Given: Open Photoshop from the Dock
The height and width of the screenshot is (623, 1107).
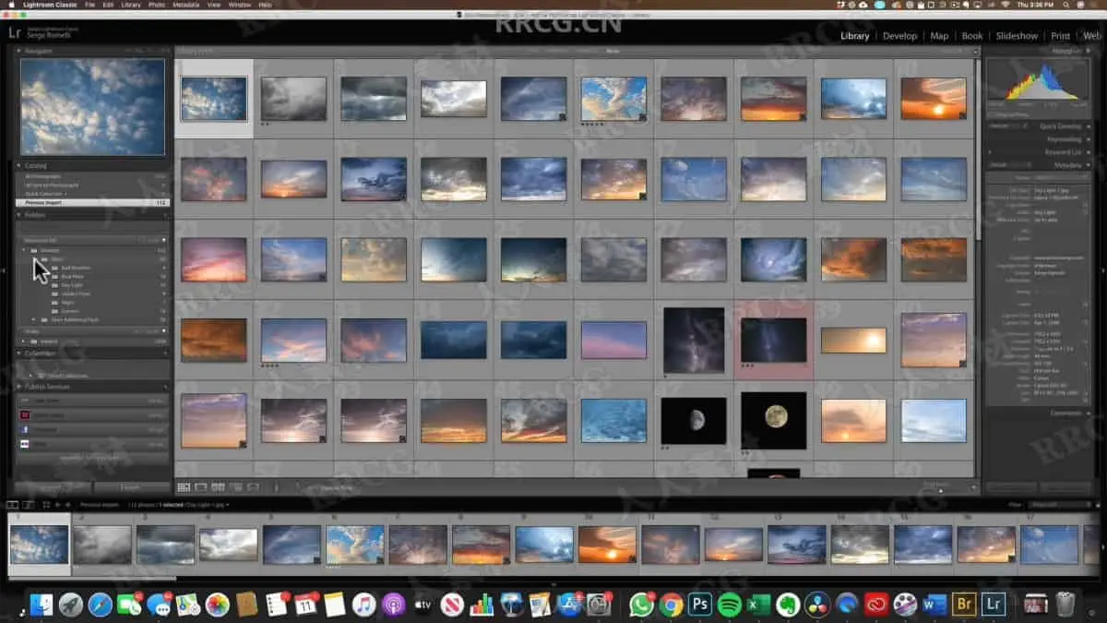Looking at the screenshot, I should click(700, 605).
